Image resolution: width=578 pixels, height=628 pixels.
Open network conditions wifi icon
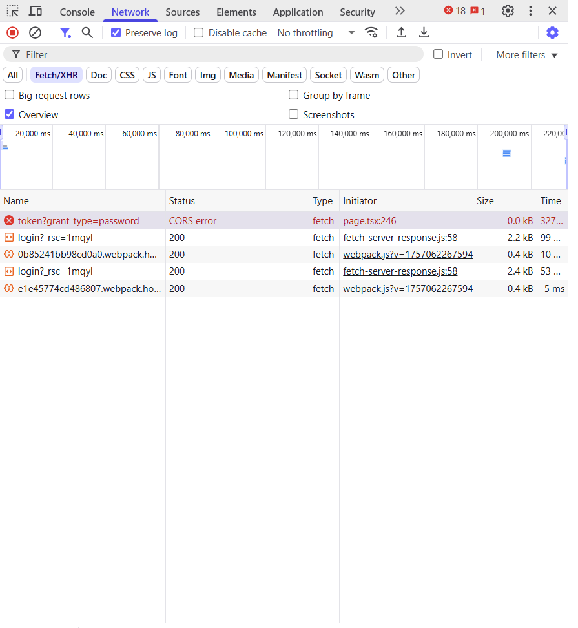[x=371, y=32]
